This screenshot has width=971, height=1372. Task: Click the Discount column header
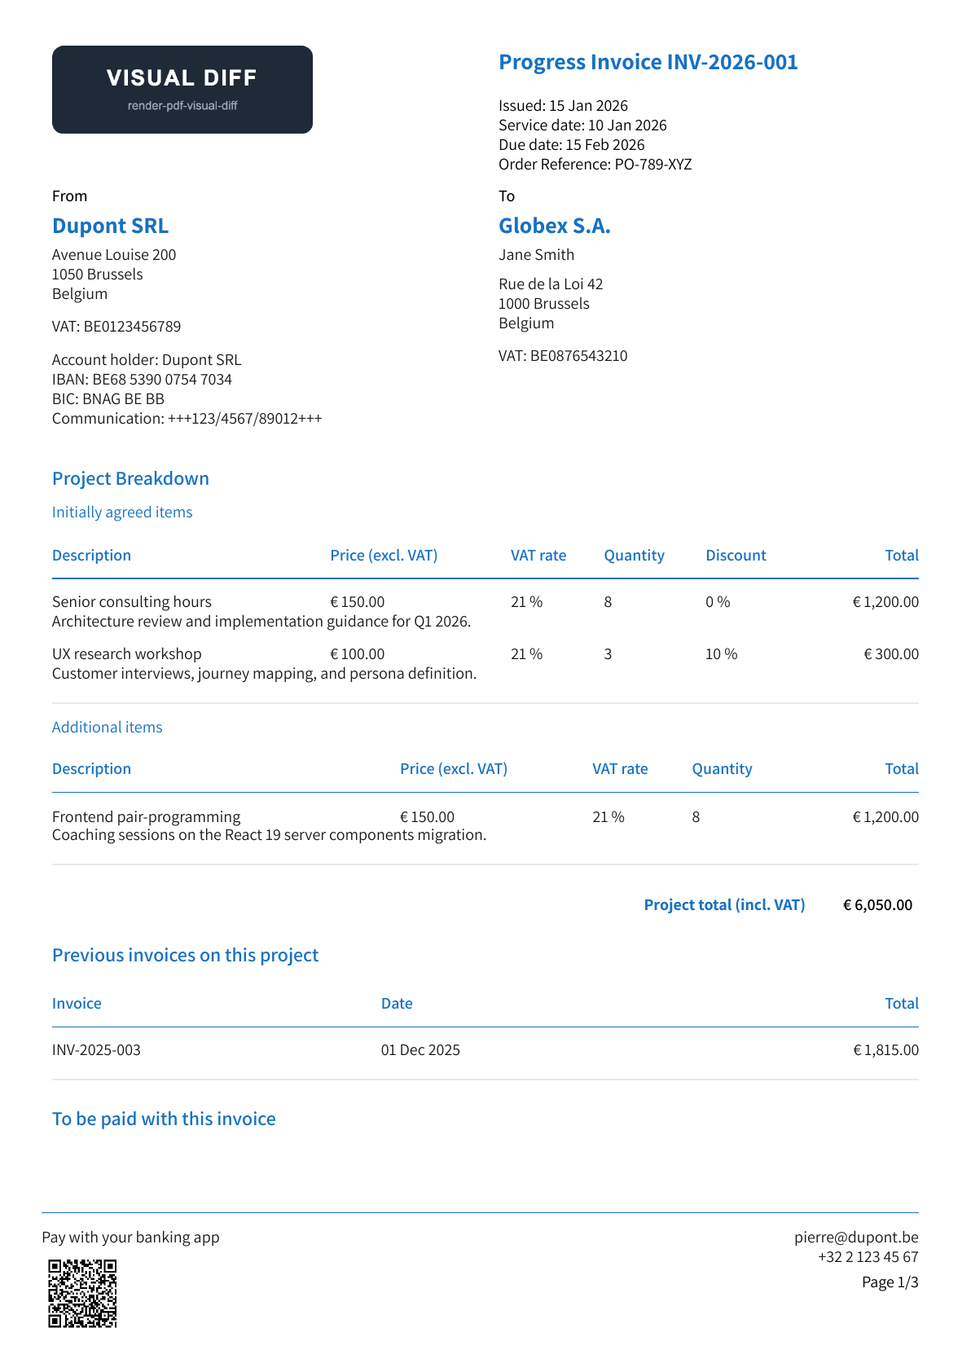(x=736, y=556)
